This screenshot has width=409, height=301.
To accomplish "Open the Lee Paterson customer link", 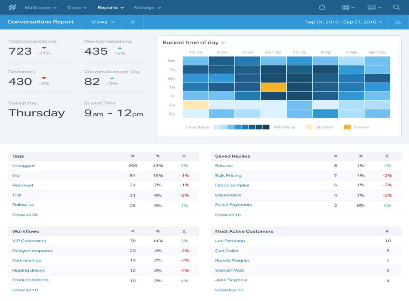I will click(x=230, y=241).
